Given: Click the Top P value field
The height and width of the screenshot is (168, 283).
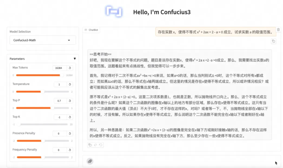Looking at the screenshot, I should (60, 101).
